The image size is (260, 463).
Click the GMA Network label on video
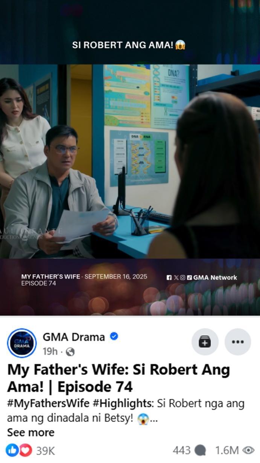click(215, 278)
